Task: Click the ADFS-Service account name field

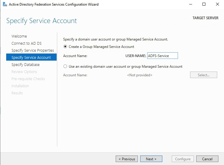Action: coord(163,56)
